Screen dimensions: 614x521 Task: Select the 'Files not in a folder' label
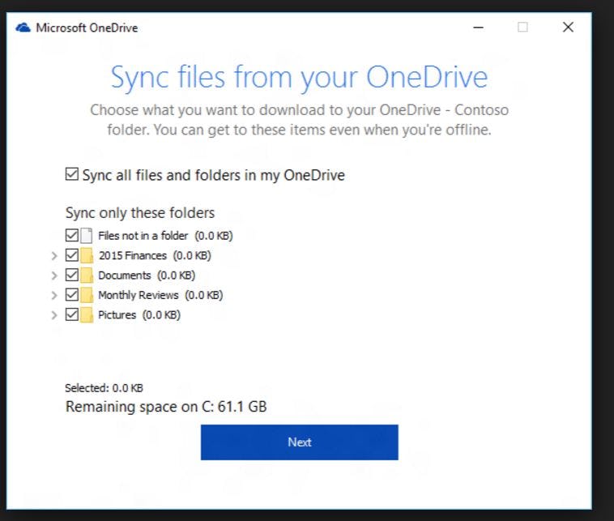(143, 236)
